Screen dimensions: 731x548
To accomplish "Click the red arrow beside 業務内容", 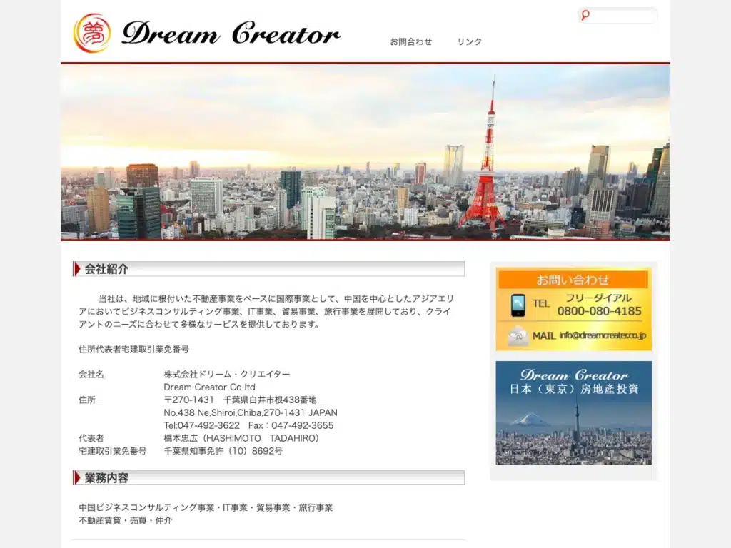I will pos(77,477).
